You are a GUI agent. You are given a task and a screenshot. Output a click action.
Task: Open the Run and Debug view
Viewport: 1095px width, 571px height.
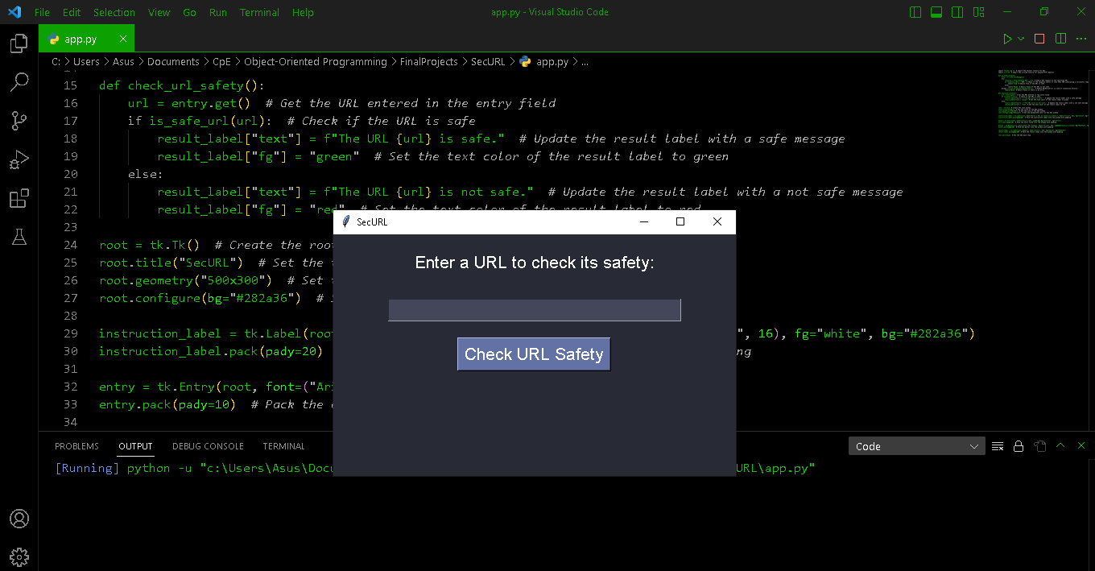(19, 159)
